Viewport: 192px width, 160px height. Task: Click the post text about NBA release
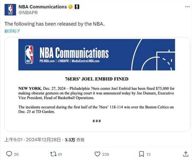(x=55, y=24)
